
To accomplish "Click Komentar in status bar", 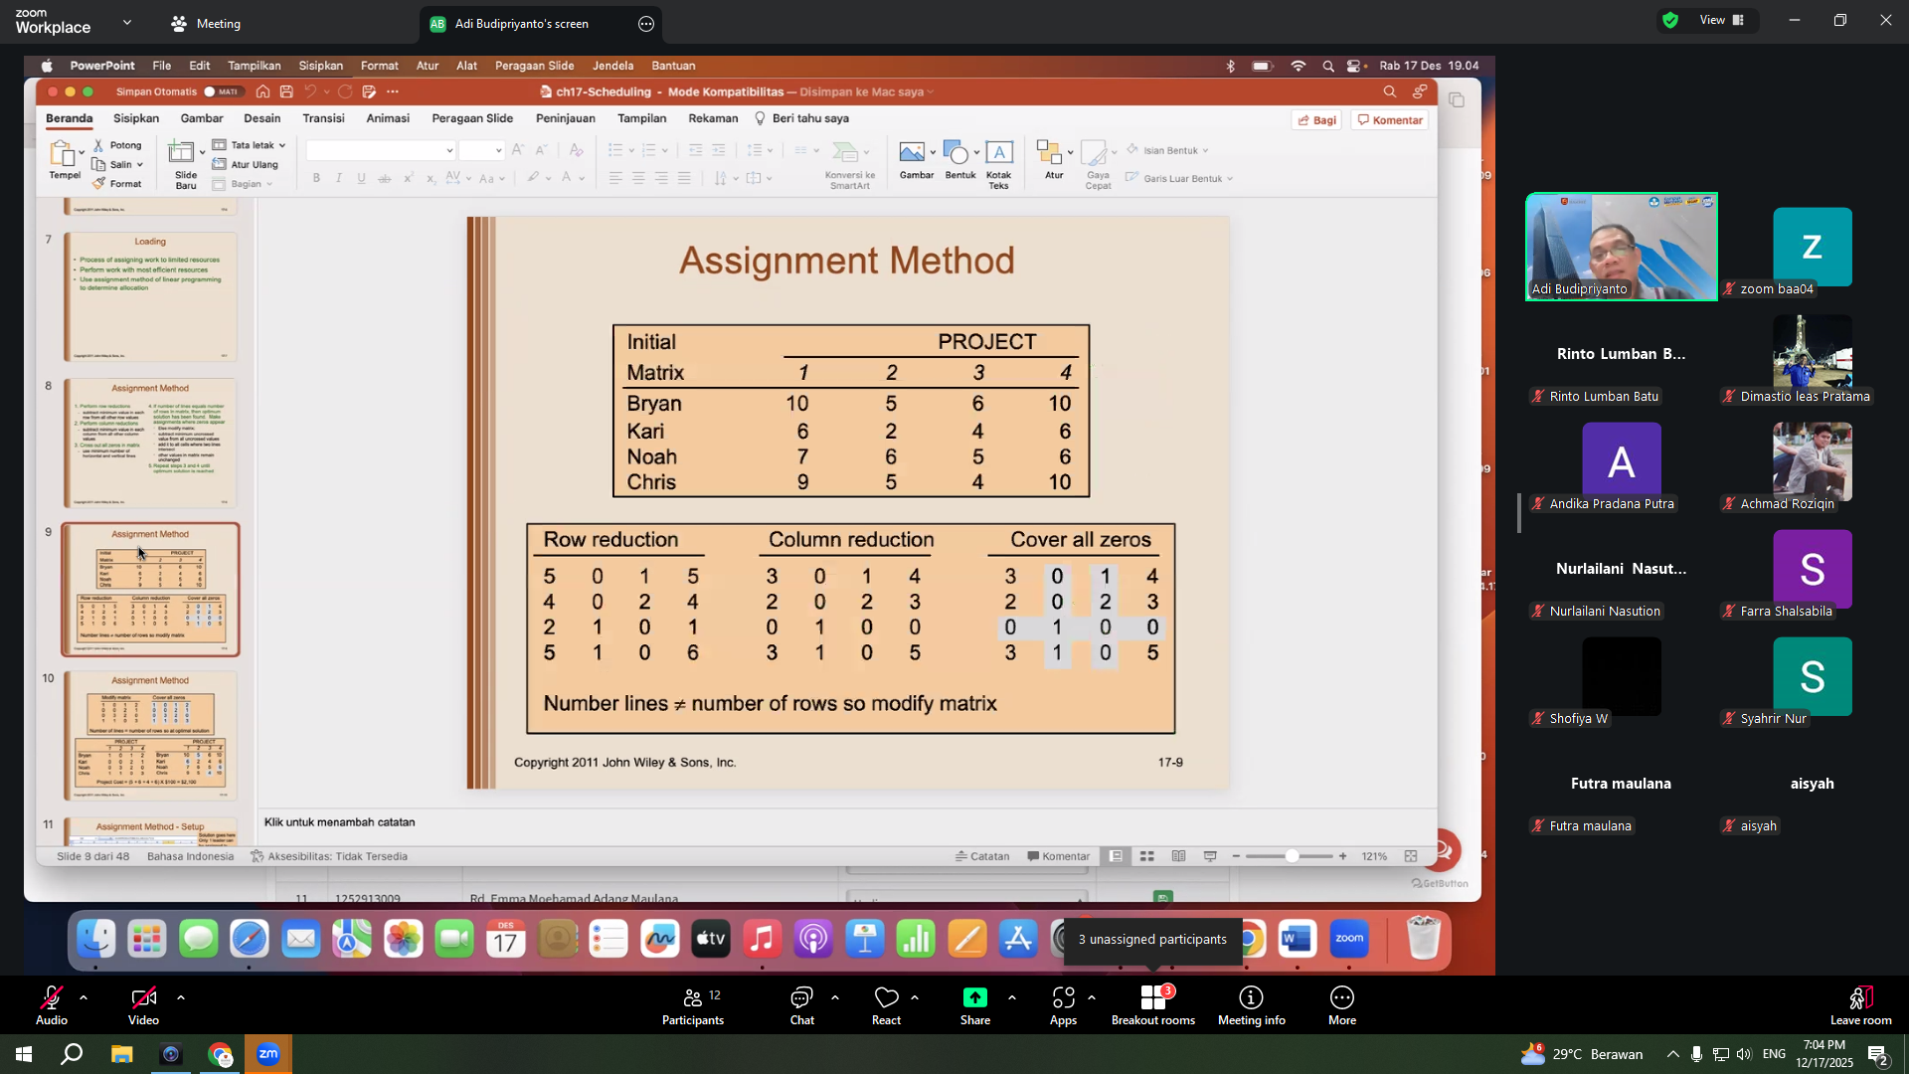I will [1058, 856].
